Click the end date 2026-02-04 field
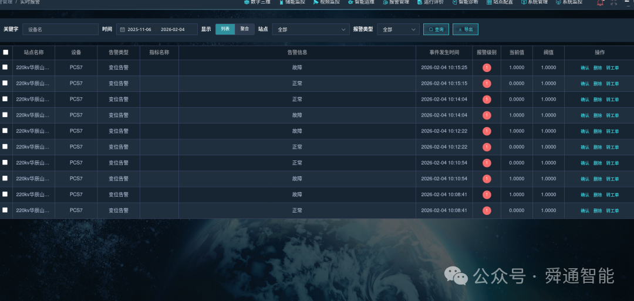 tap(173, 29)
